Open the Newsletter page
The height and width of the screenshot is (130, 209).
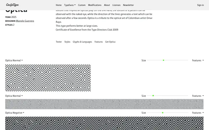click(128, 5)
